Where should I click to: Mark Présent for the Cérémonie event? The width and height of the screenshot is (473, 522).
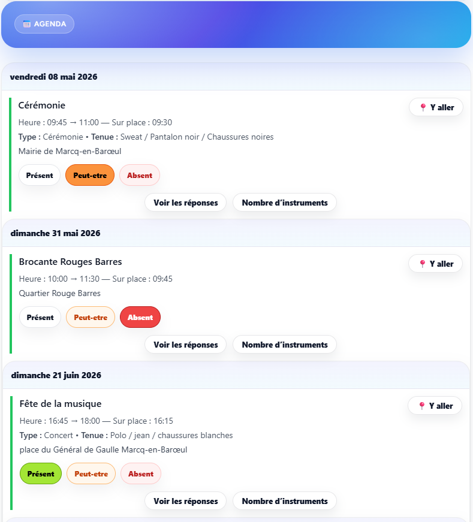(x=40, y=176)
